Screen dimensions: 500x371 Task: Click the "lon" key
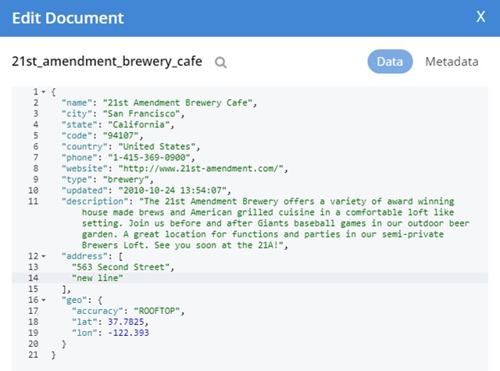tap(84, 333)
